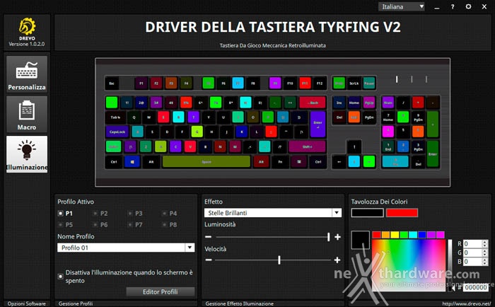
Task: Select profile P6 radio button
Action: point(95,225)
